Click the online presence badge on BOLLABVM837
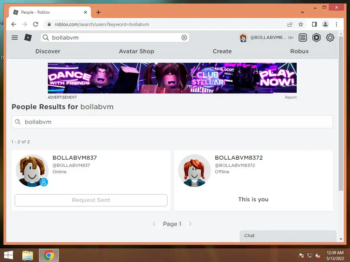The image size is (350, 262). point(44,182)
